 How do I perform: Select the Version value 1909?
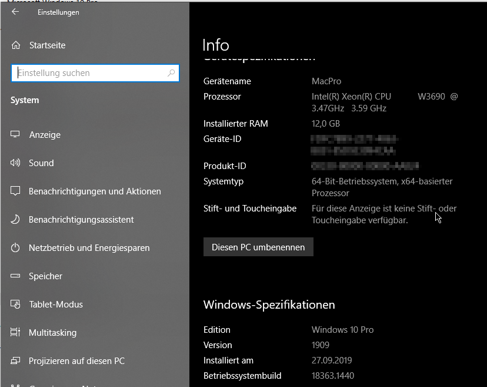[320, 345]
